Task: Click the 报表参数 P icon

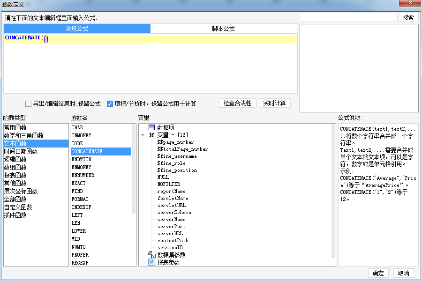Action: coord(152,262)
